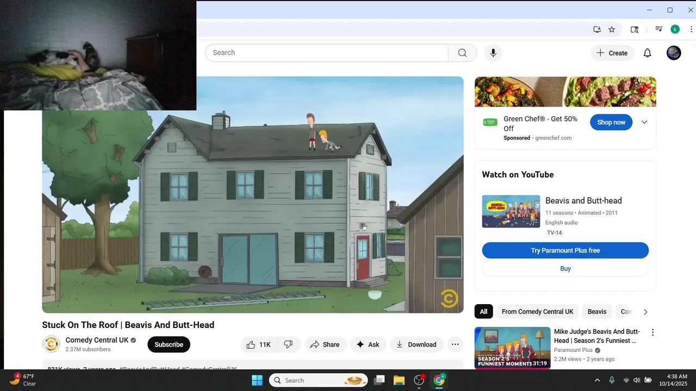Open the Wi-Fi network tray icon

coord(626,380)
